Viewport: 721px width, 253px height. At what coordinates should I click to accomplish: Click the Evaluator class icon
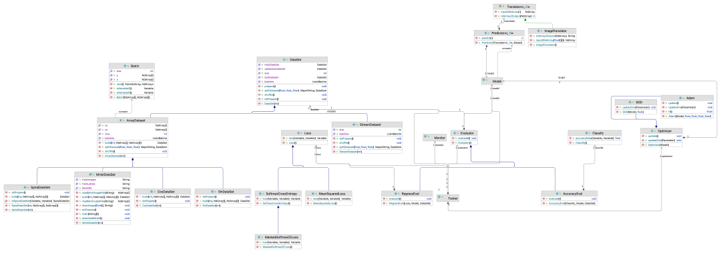pos(455,133)
